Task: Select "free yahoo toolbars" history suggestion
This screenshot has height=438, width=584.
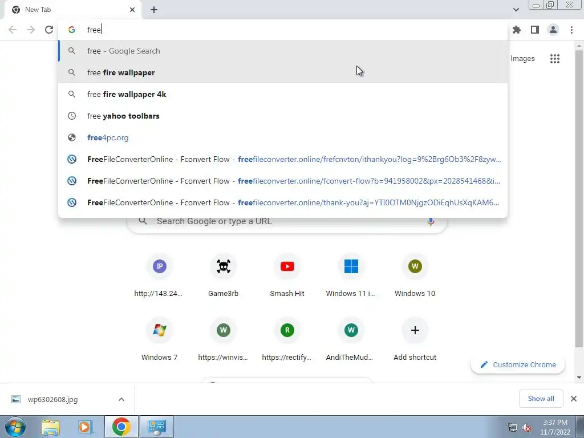Action: [x=283, y=116]
